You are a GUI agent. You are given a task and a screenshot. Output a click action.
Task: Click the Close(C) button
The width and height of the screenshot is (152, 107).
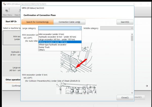click(125, 98)
